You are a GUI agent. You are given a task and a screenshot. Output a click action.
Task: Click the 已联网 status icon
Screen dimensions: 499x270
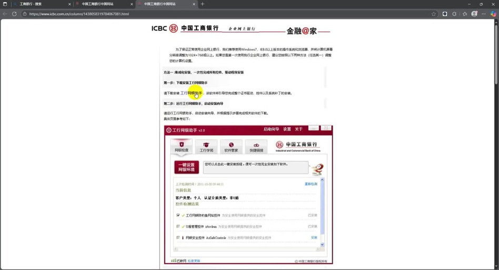(174, 261)
